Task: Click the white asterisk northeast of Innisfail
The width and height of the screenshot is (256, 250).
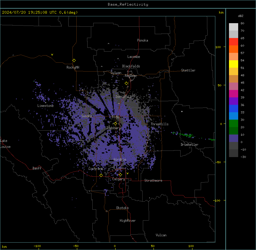Action: (149, 90)
